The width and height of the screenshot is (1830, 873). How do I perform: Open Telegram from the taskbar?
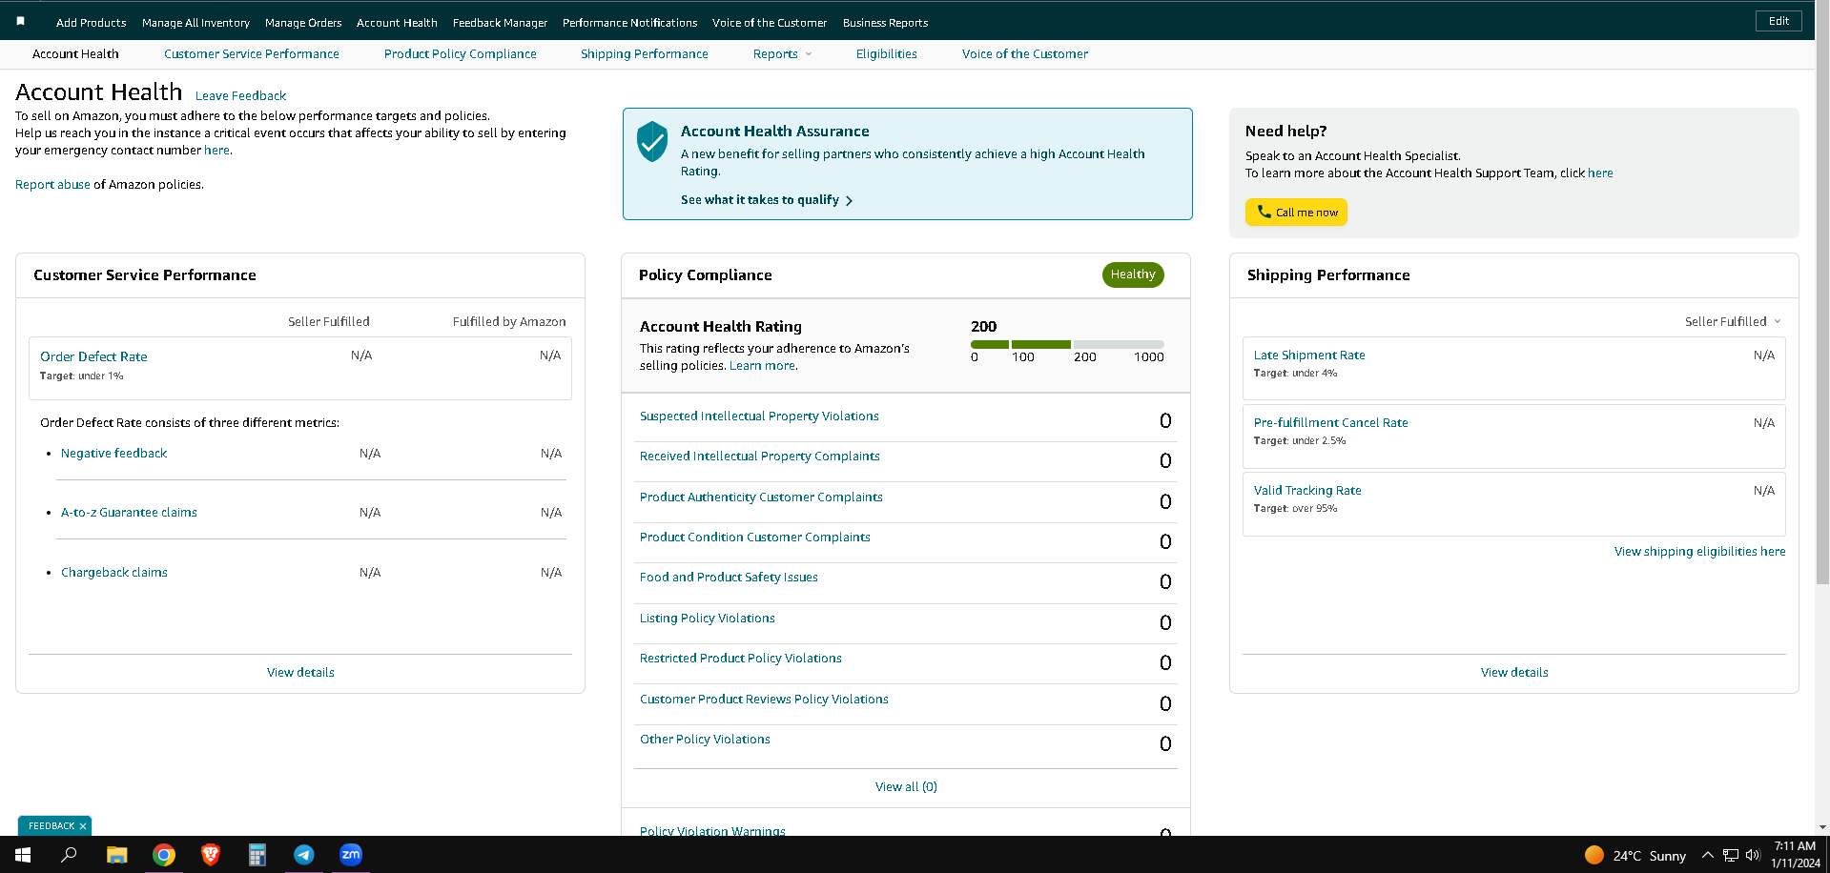pyautogui.click(x=304, y=855)
